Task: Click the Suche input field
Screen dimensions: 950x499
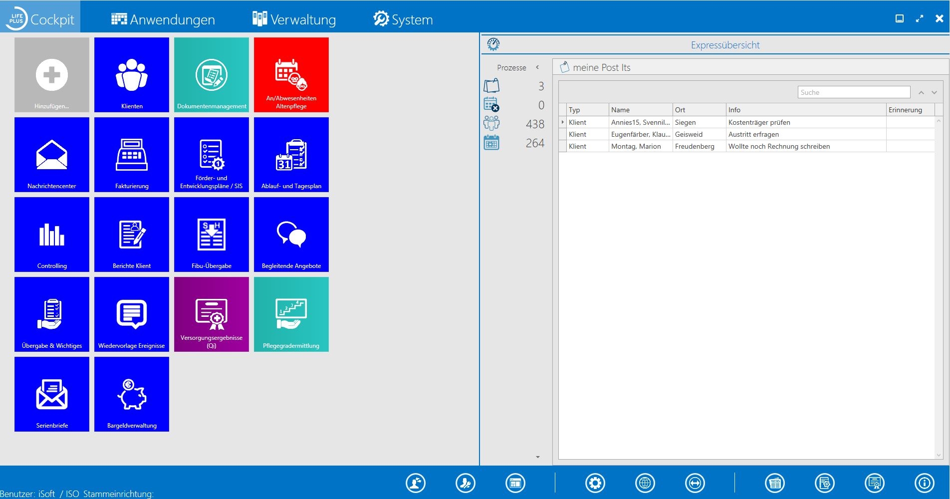Action: [x=854, y=92]
